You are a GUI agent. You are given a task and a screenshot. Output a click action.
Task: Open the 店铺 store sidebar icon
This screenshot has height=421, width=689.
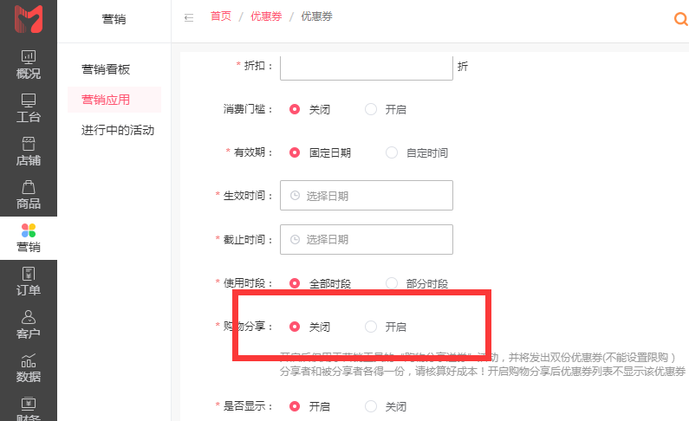point(29,152)
